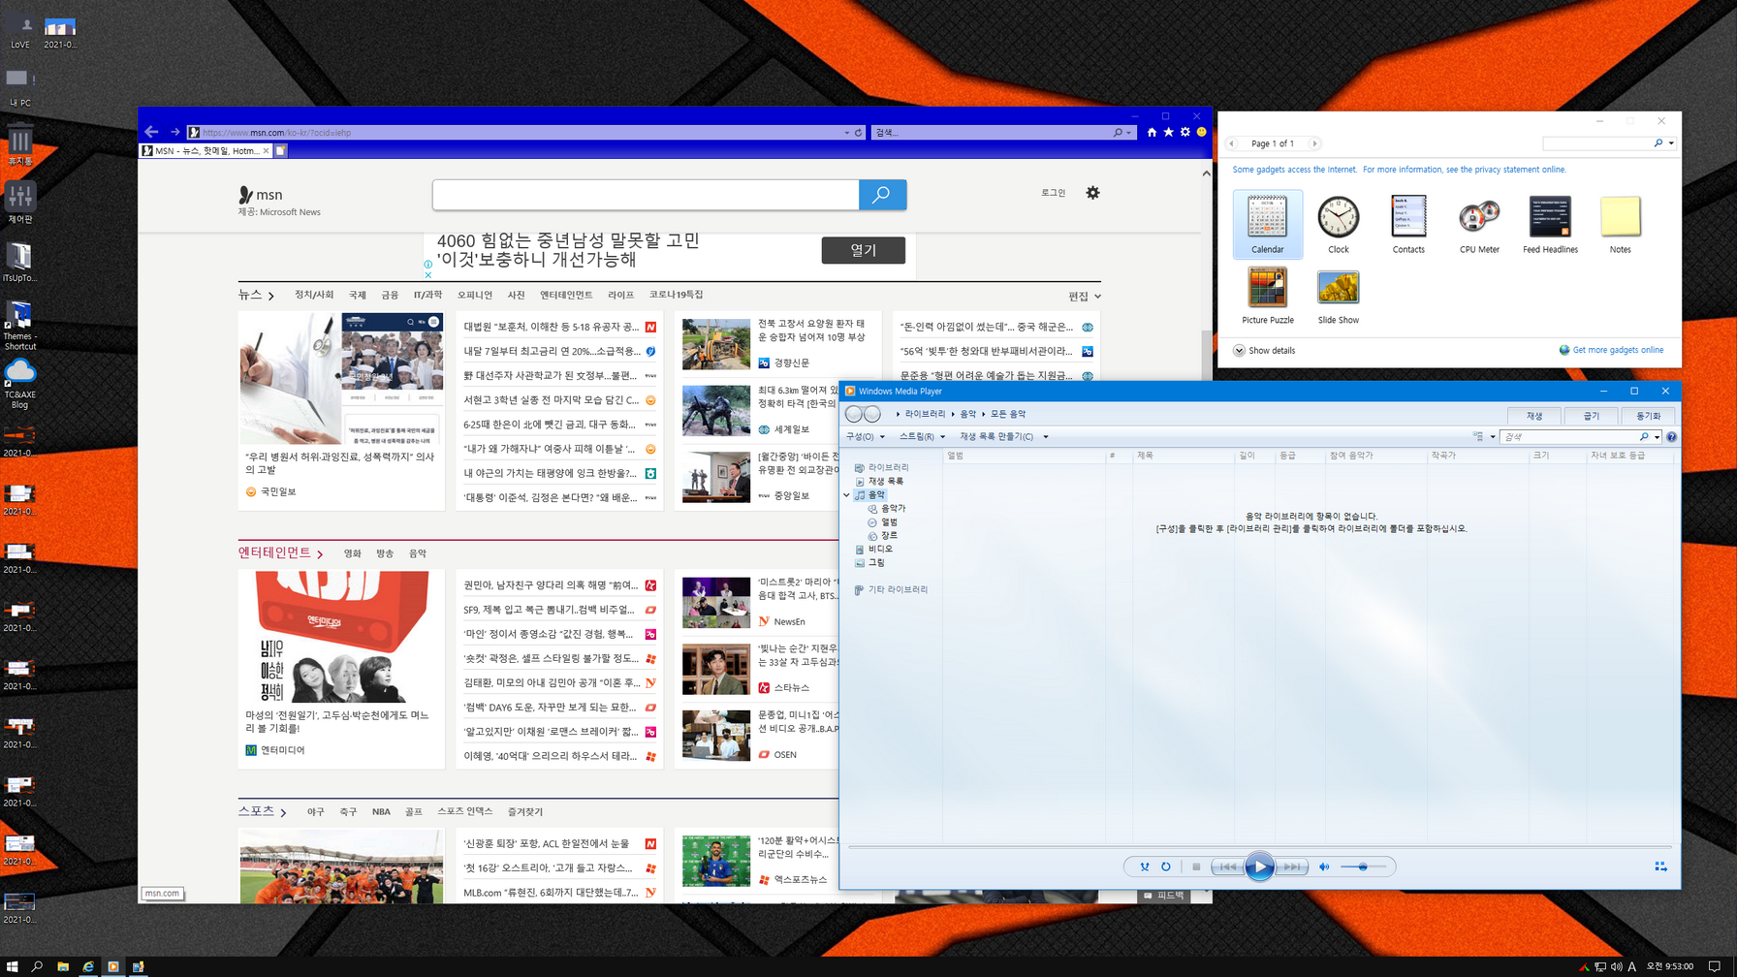Open the 재생 목록 만들기(C) dropdown
Screen dimensions: 1737x977
click(1003, 437)
